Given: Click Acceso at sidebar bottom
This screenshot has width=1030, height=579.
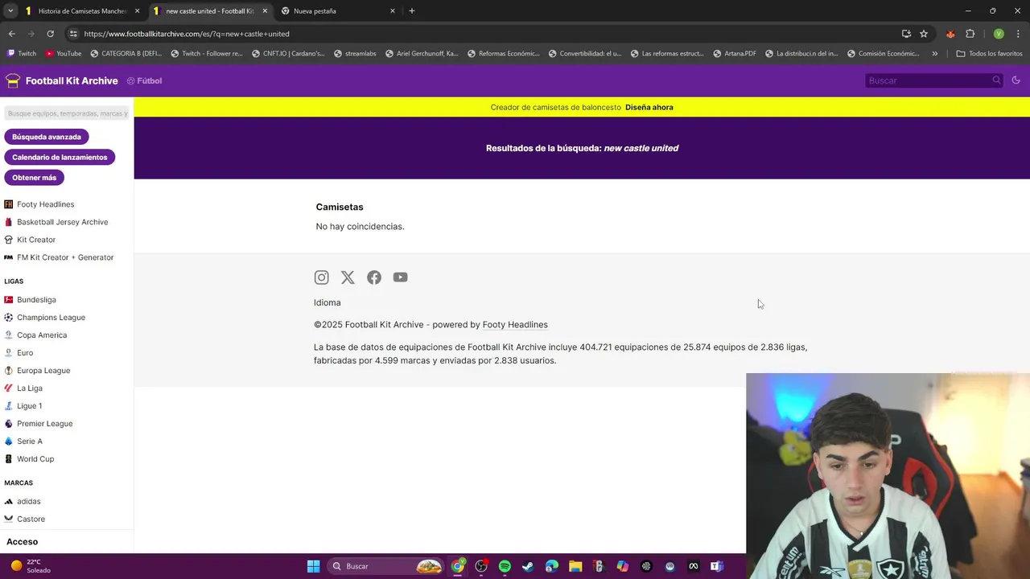Looking at the screenshot, I should (22, 542).
